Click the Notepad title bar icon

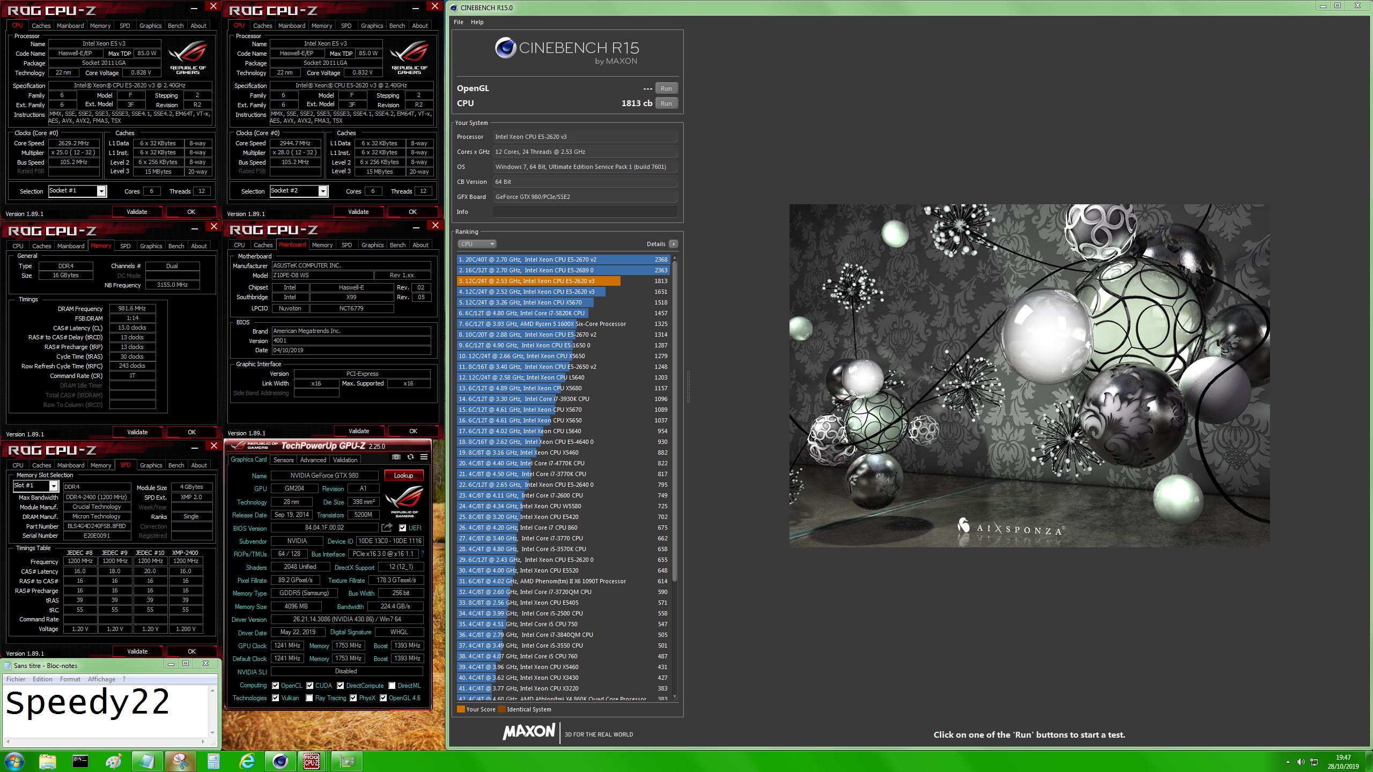8,665
